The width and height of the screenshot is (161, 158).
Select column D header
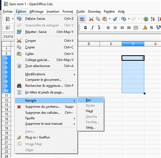click(x=89, y=44)
